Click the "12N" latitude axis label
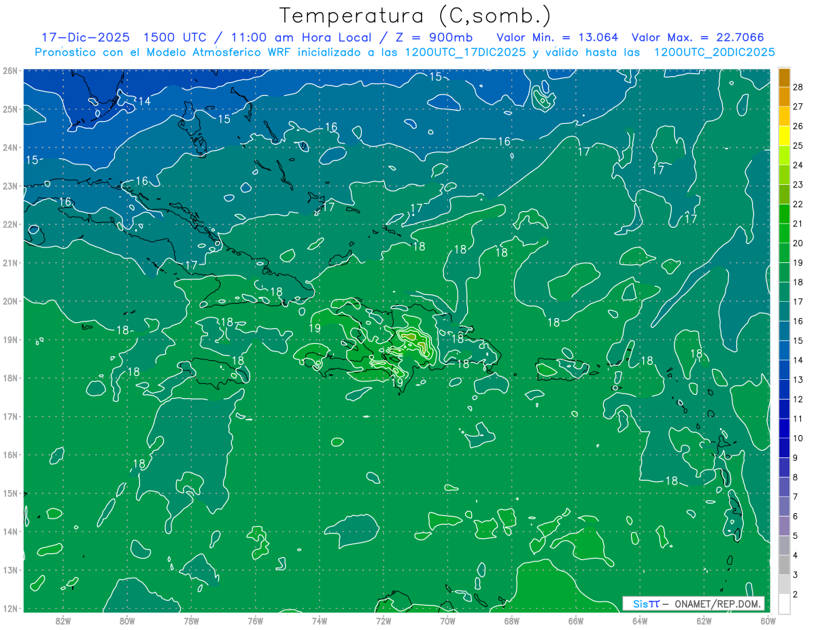 [x=10, y=608]
